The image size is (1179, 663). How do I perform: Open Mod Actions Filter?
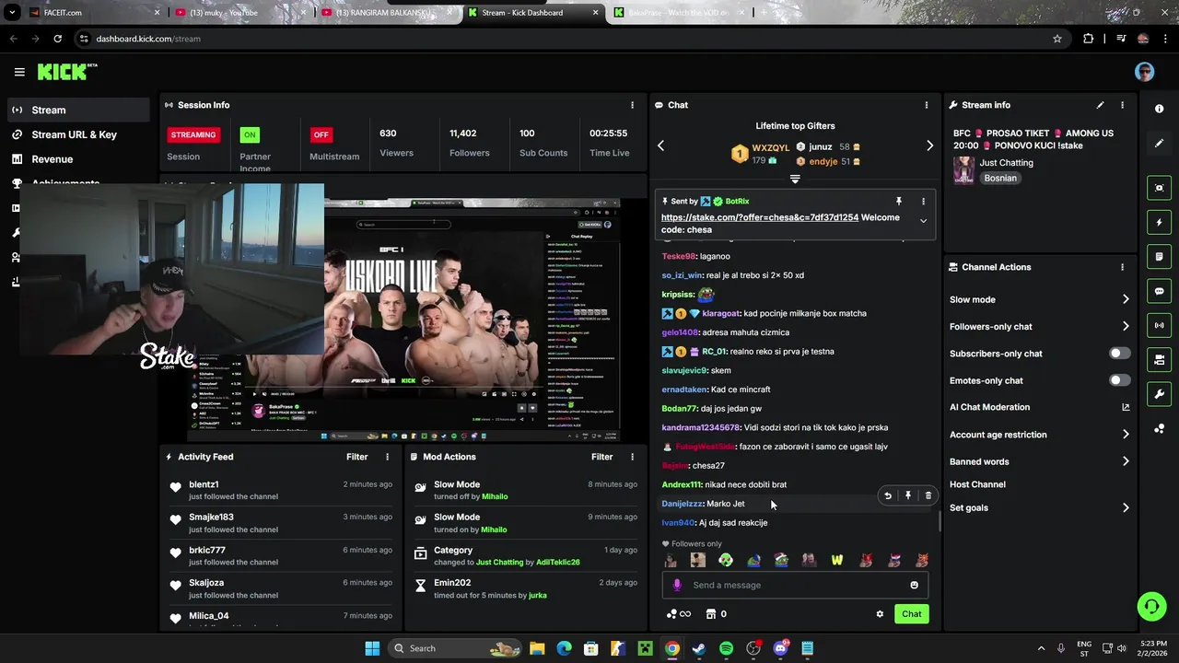click(601, 457)
